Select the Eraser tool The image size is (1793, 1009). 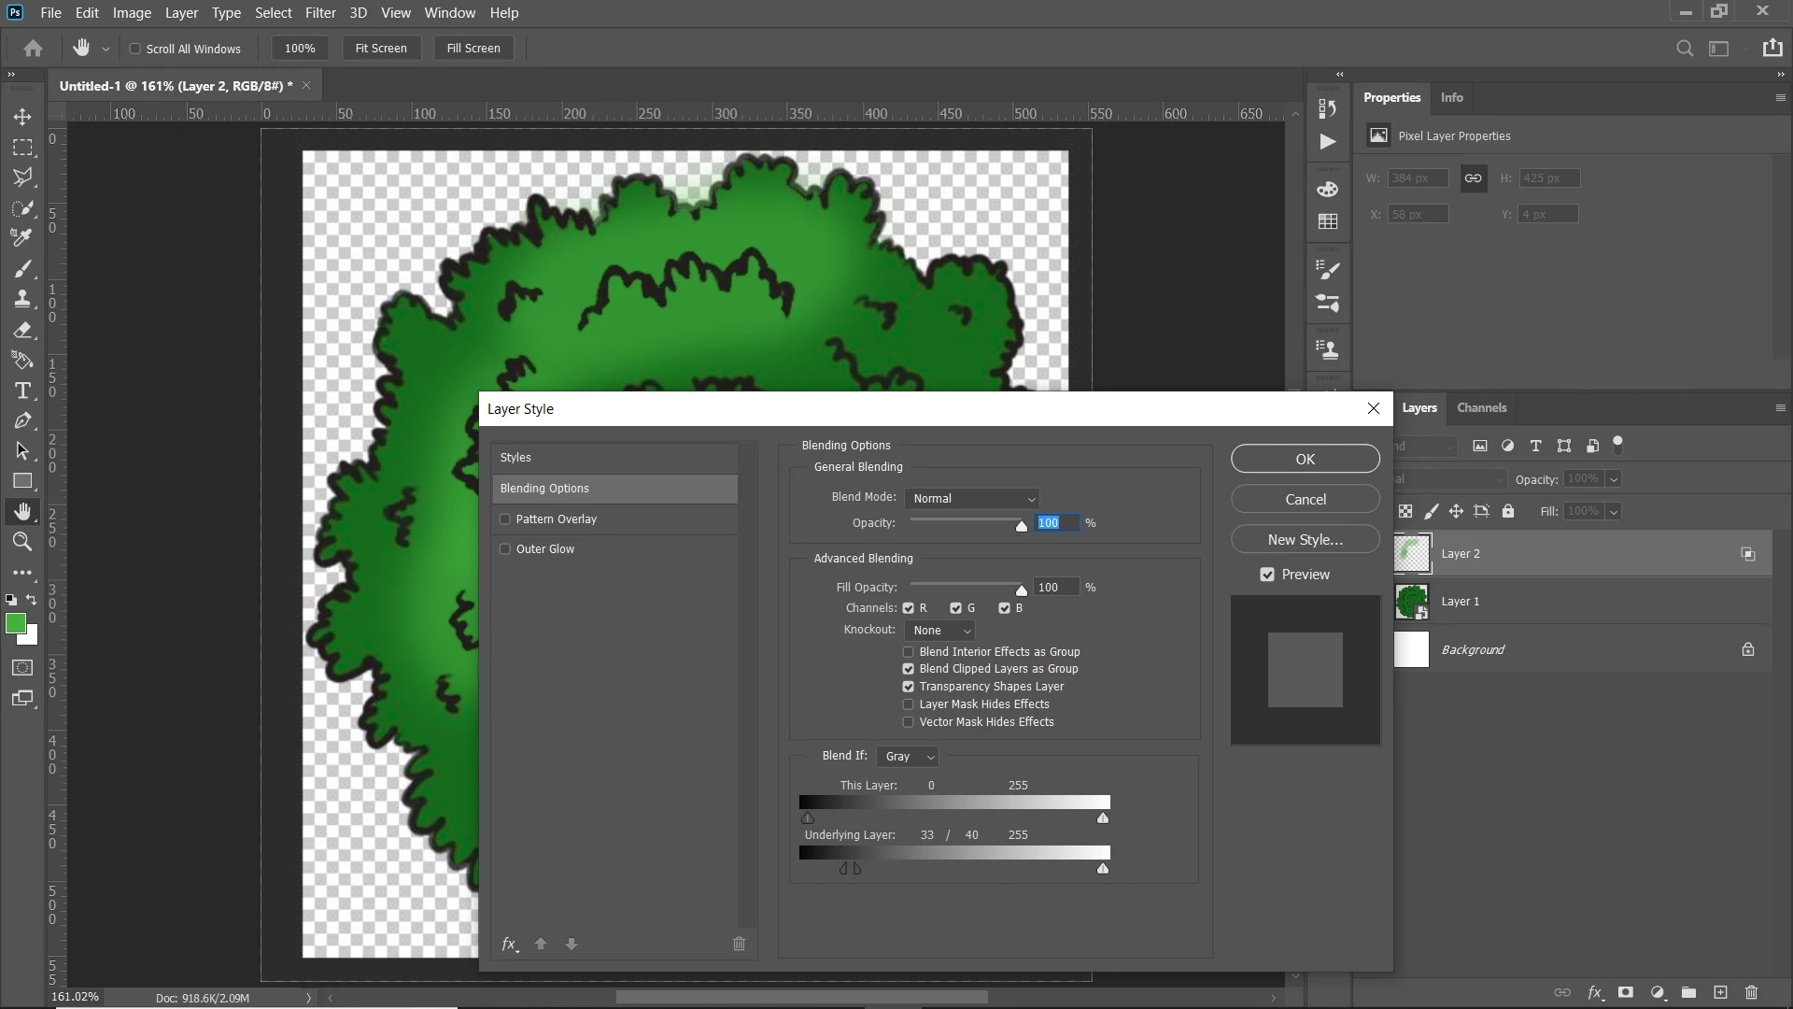(22, 330)
